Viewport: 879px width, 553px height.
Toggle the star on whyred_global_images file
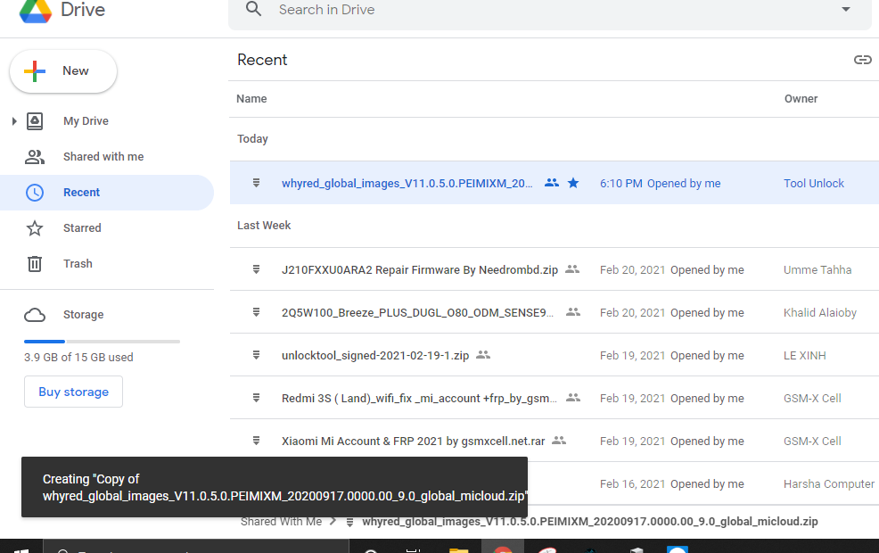(x=573, y=183)
